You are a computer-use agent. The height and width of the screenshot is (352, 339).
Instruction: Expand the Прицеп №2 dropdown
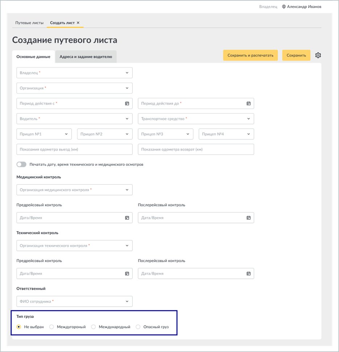point(105,134)
